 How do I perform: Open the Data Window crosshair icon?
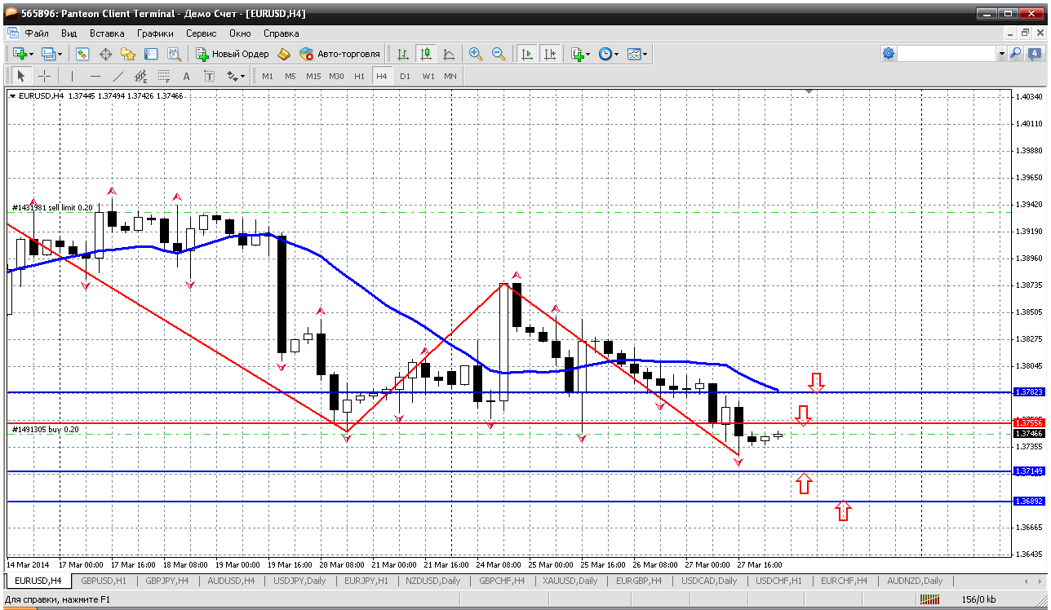point(105,54)
